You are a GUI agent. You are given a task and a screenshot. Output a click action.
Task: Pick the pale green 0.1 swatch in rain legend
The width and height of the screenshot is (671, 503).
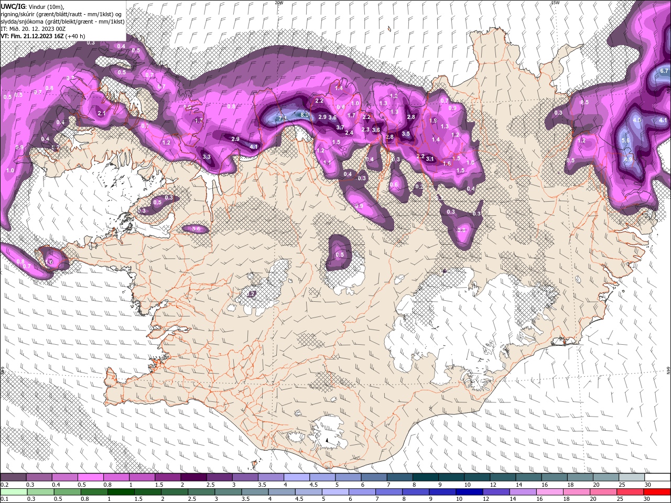[x=13, y=492]
